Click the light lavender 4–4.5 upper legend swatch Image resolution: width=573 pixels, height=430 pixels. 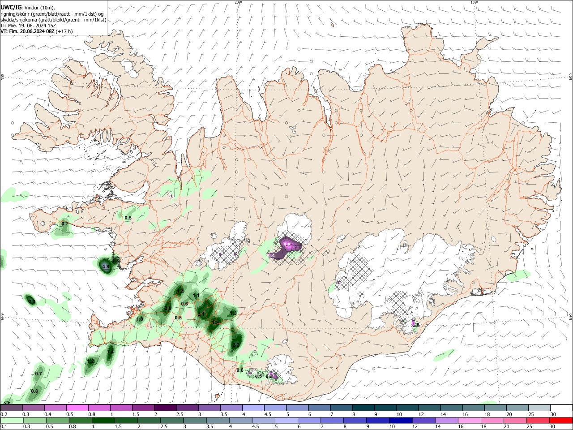(x=252, y=408)
